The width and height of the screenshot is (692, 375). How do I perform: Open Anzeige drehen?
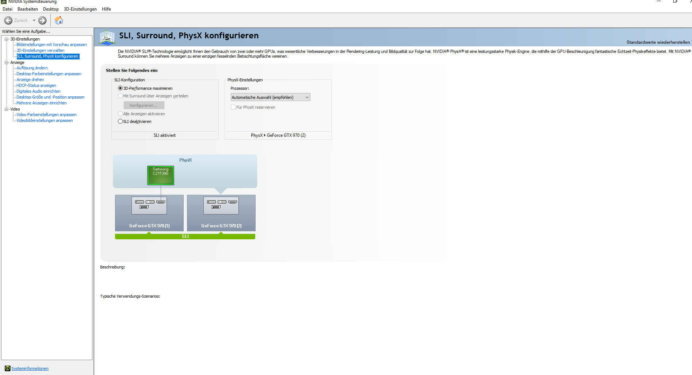point(30,80)
